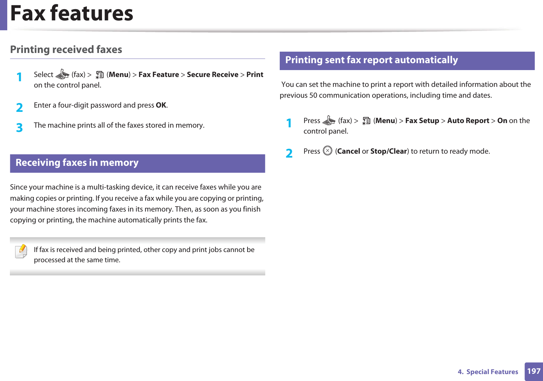Click the step 2 number beside Cancel instruction
543x381 pixels.
(289, 153)
